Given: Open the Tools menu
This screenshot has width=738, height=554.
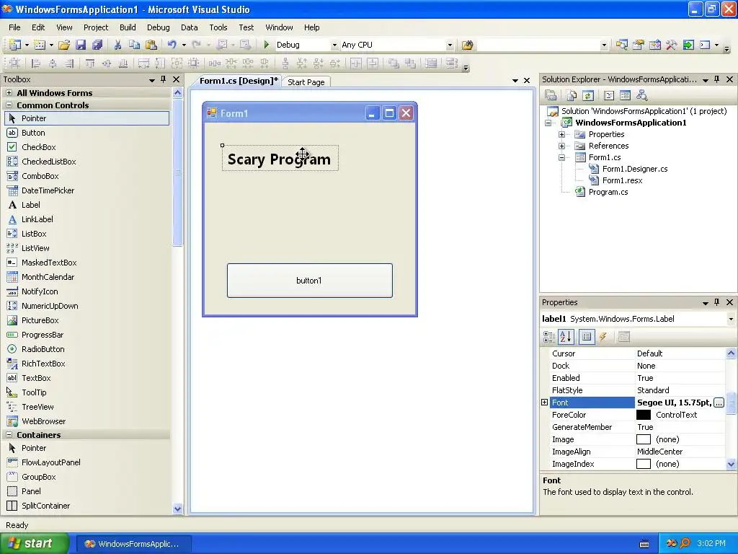Looking at the screenshot, I should [218, 27].
